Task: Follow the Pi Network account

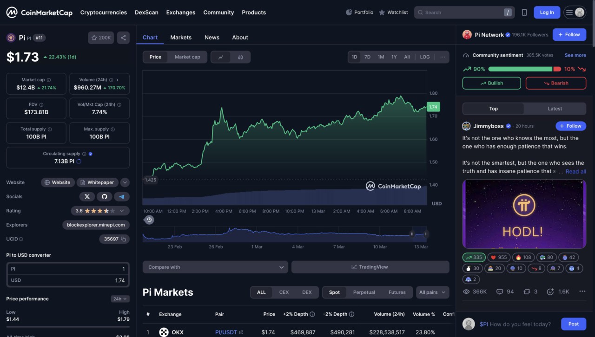Action: coord(569,34)
